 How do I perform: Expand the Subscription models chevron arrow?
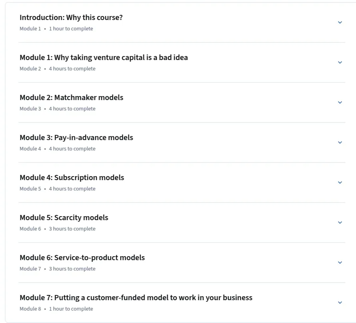click(340, 183)
